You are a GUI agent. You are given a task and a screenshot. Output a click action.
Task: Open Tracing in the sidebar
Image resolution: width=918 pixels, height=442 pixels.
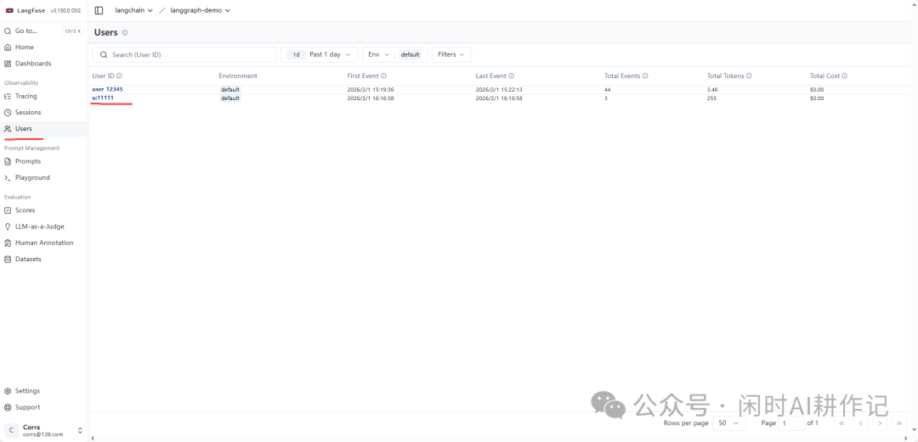click(44, 97)
